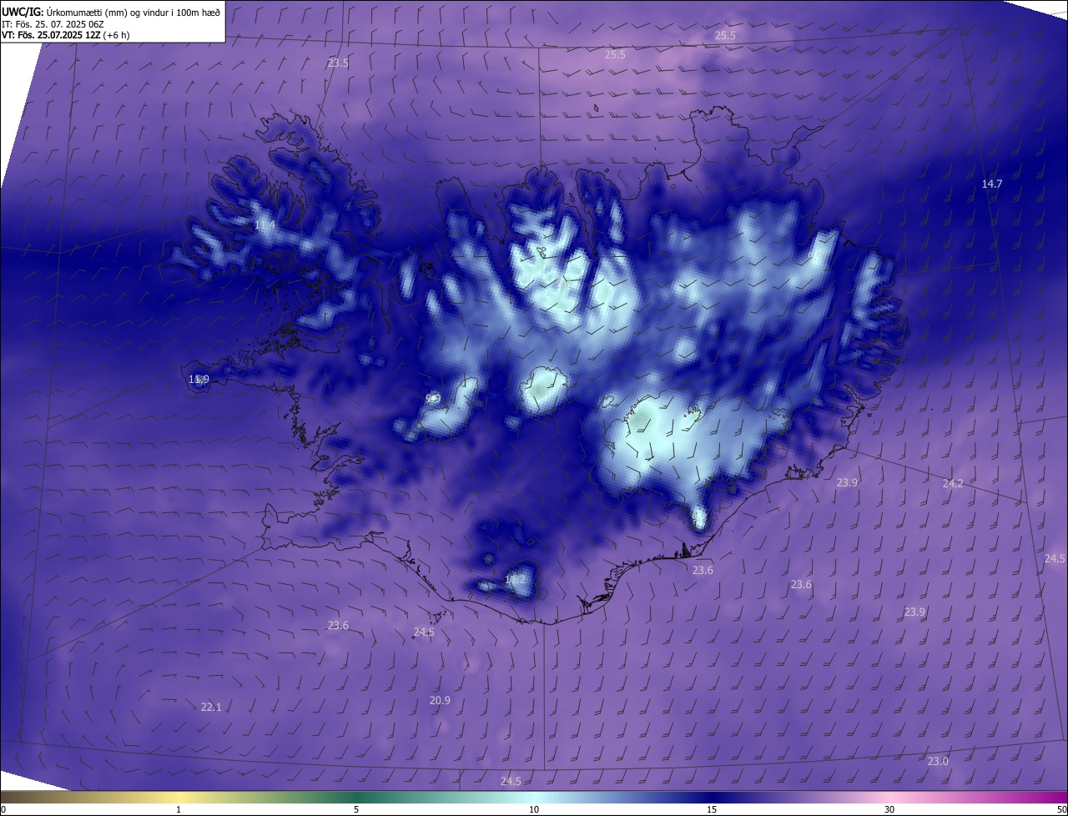Click the 1 label on the color scale
The width and height of the screenshot is (1068, 816).
tap(179, 809)
